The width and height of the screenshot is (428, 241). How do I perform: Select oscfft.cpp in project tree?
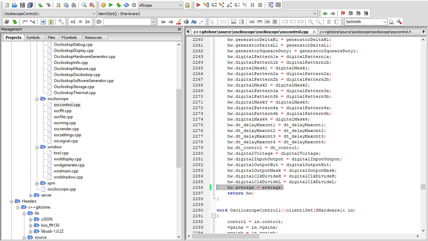tap(63, 111)
